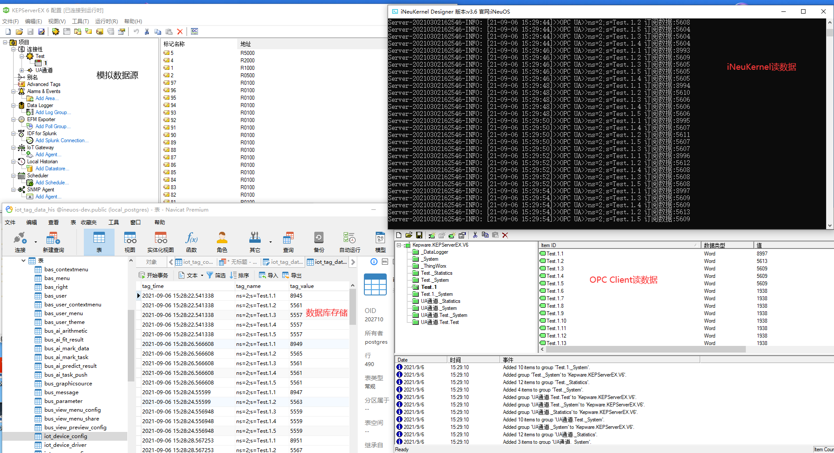Image resolution: width=834 pixels, height=453 pixels.
Task: Select Test.1.5 item in OPC Client list
Action: pos(555,284)
